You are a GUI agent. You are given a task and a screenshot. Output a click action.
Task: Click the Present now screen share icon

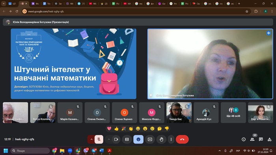[x=150, y=139]
